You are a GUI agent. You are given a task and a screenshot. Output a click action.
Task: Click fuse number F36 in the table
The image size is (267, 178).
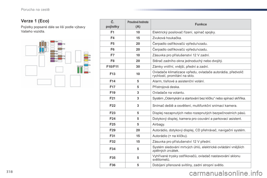pyautogui.click(x=113, y=165)
